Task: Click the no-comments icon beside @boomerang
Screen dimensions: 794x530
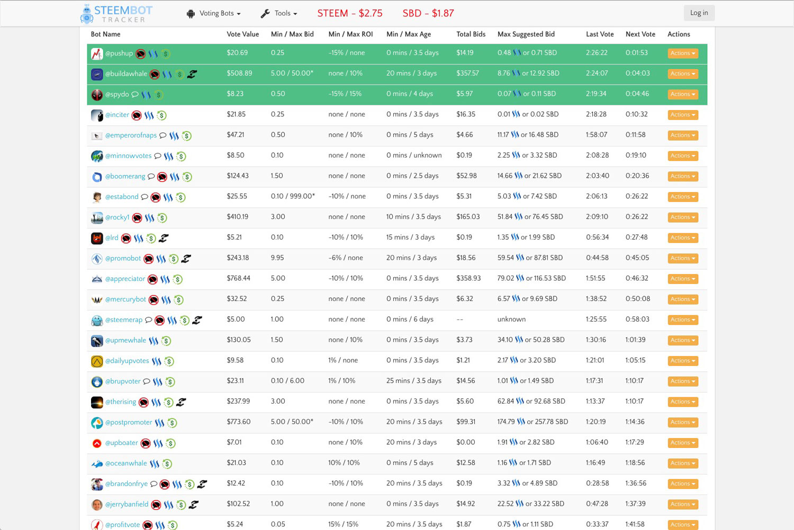Action: pyautogui.click(x=163, y=177)
